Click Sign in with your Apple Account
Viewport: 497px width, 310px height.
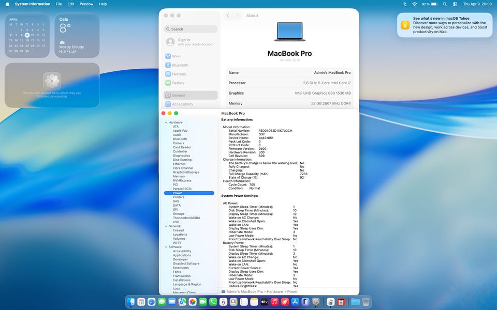[x=191, y=42]
